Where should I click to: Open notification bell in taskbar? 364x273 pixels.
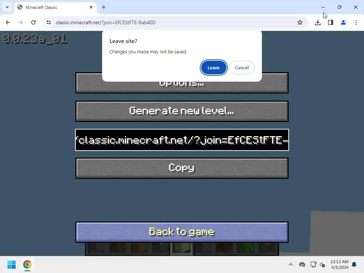pos(354,264)
